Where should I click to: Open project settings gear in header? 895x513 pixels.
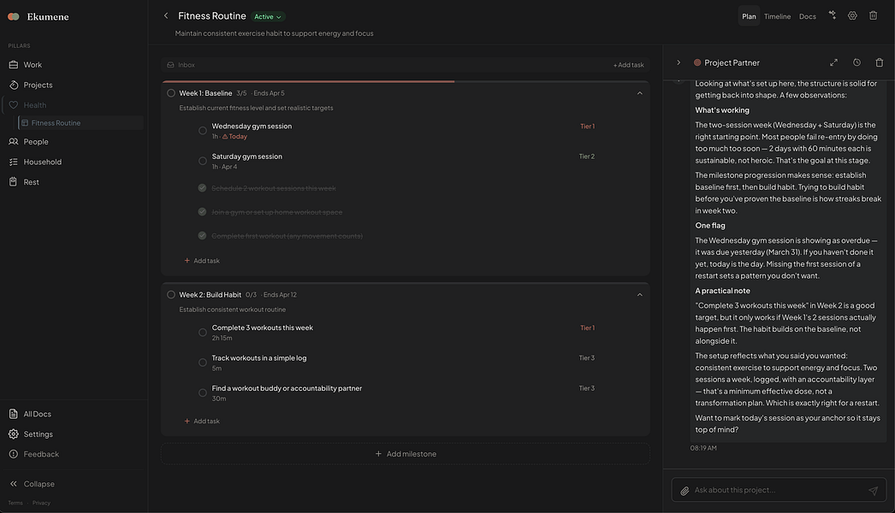[852, 15]
